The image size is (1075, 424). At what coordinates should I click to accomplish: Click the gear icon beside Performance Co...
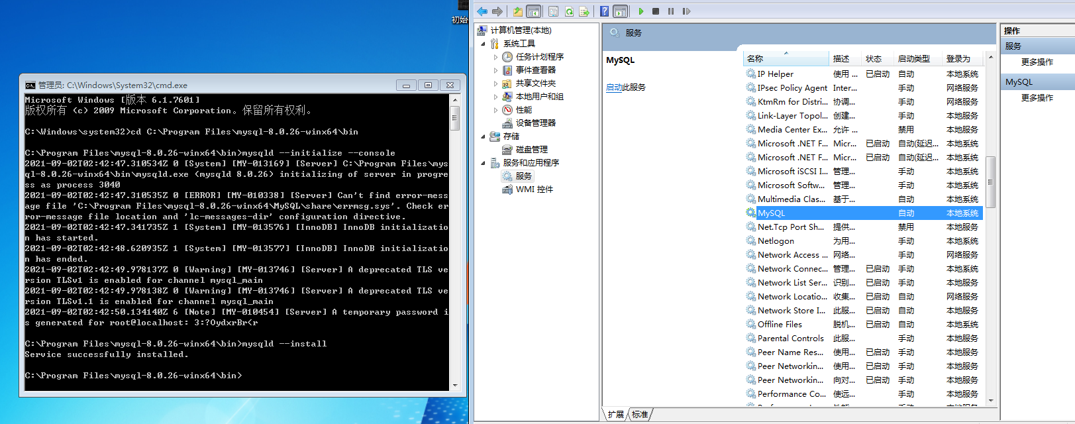point(751,394)
